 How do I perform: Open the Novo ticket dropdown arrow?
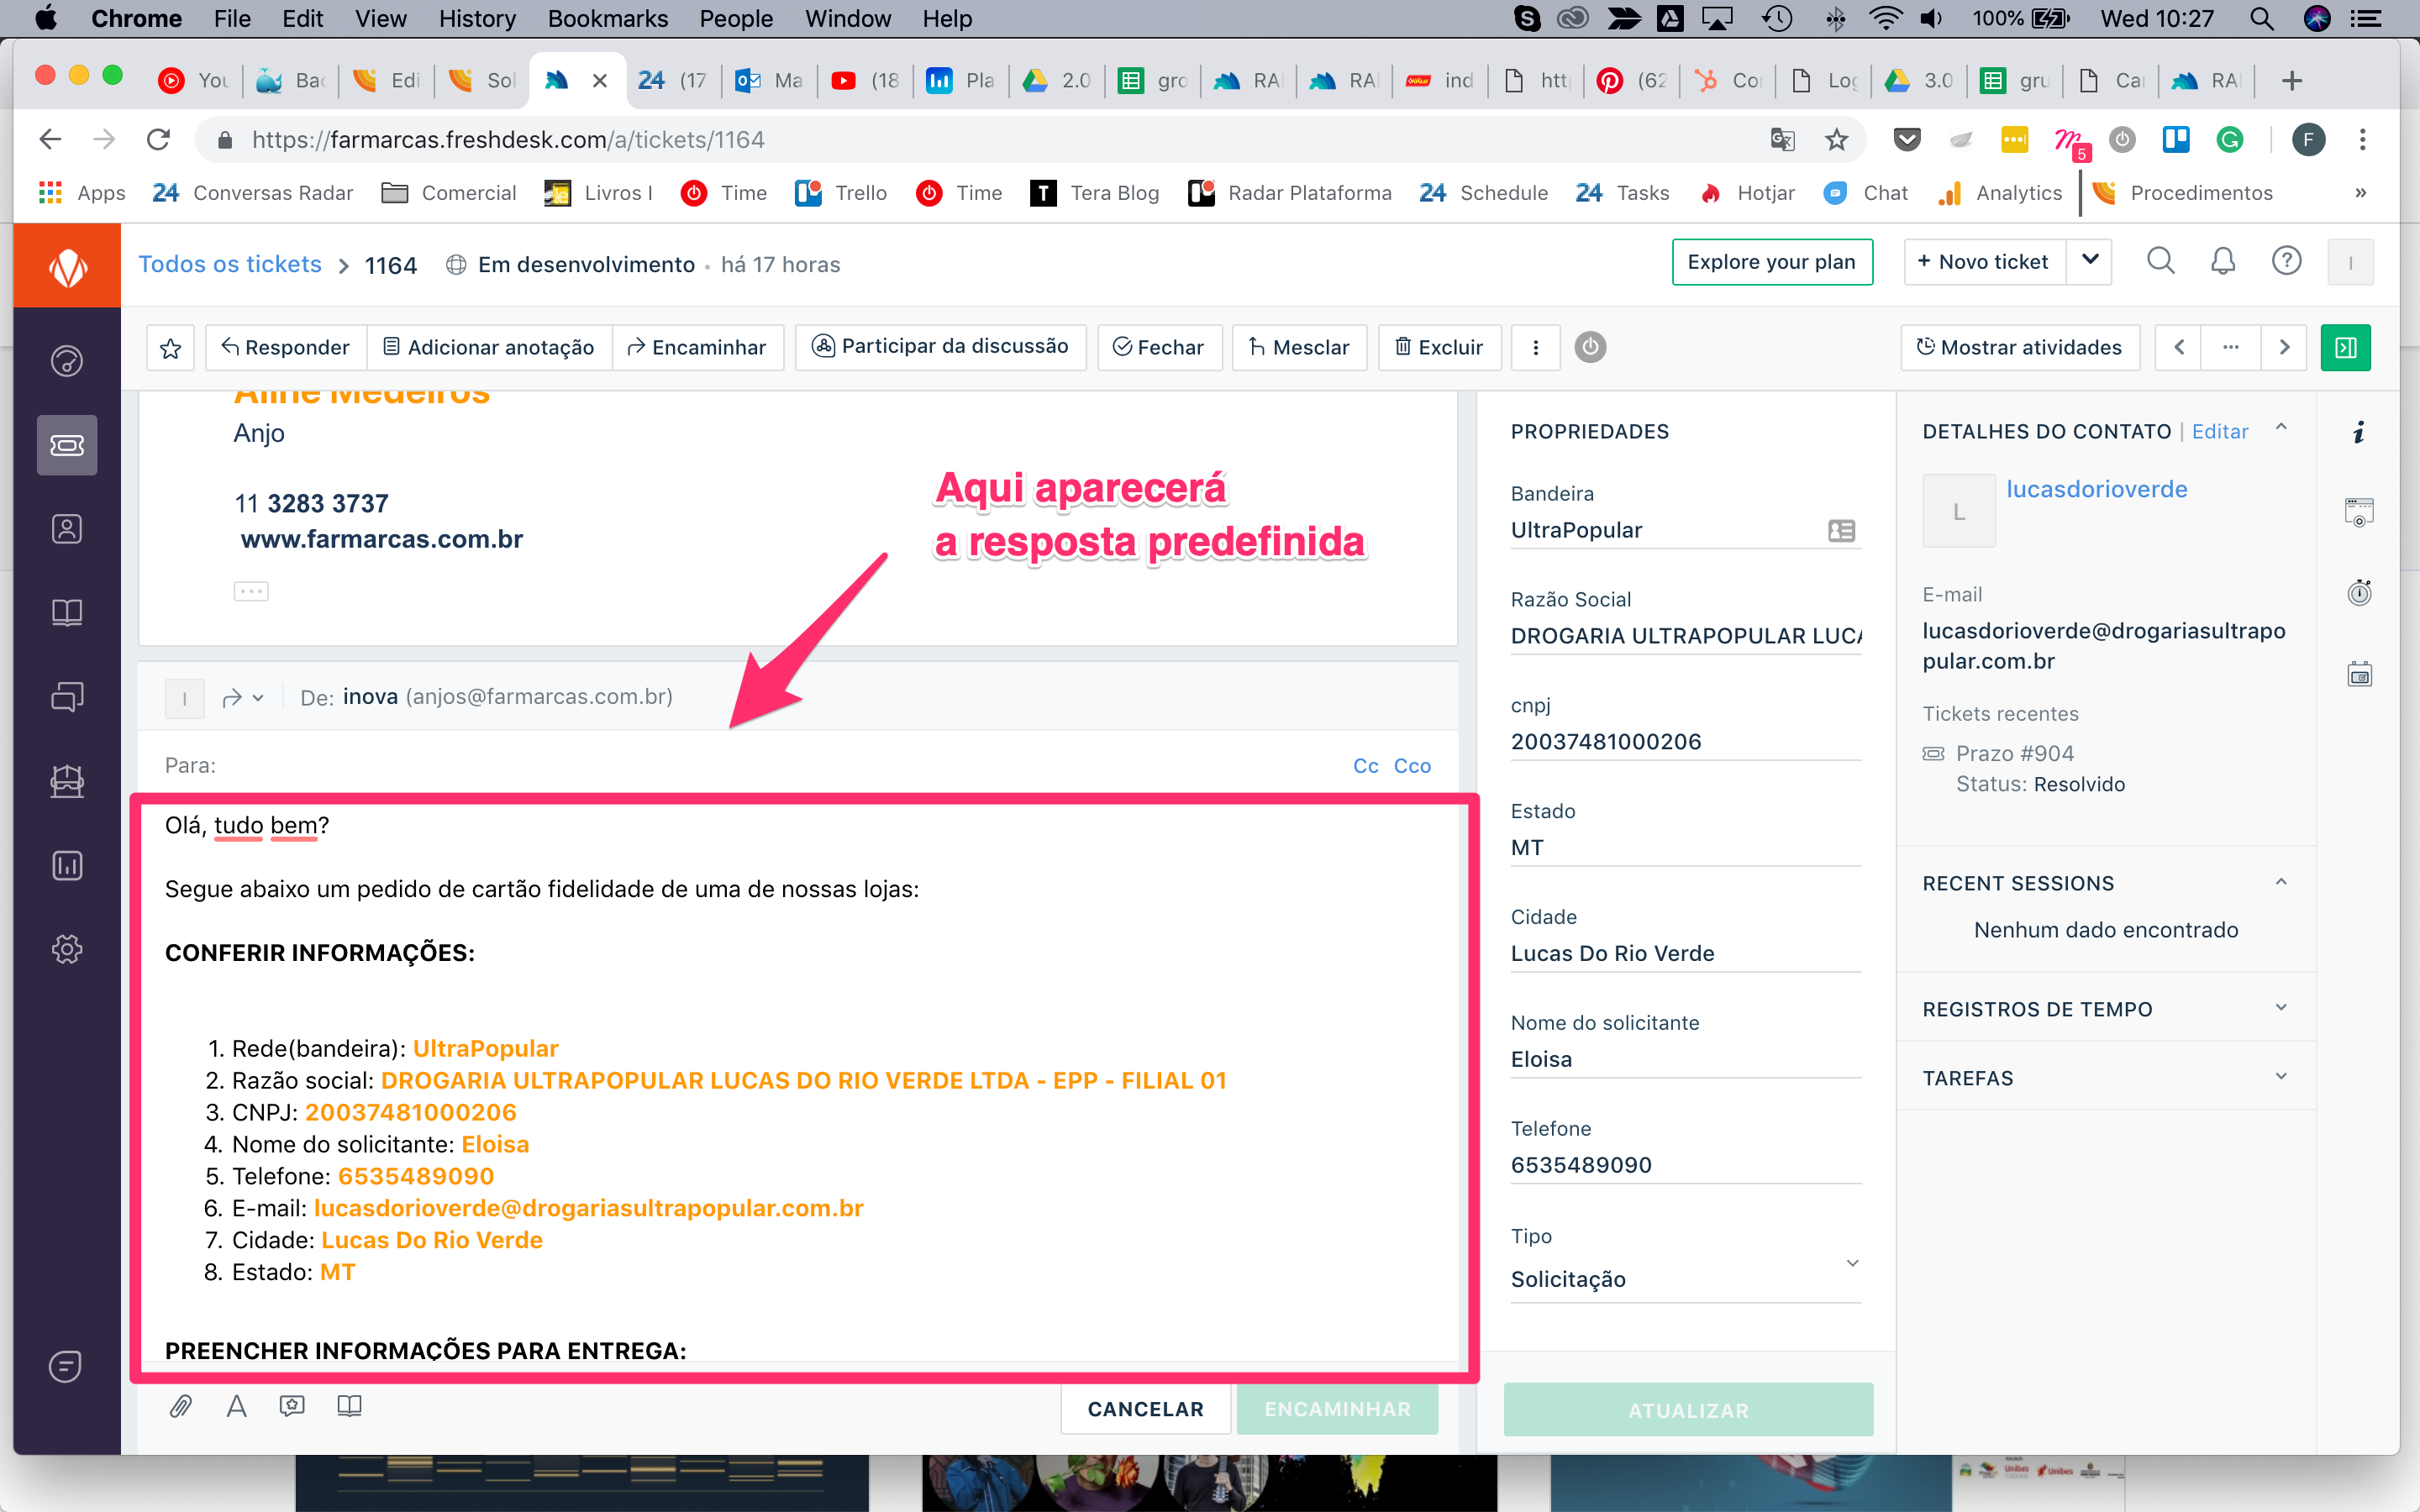tap(2089, 262)
